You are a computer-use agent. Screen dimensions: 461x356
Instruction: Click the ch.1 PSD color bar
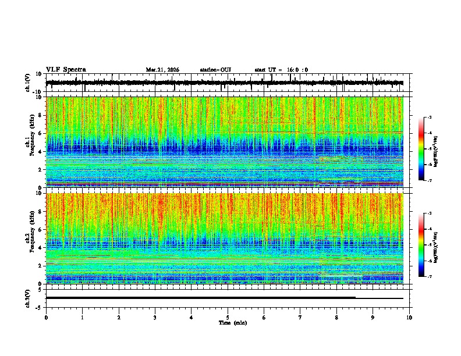[x=421, y=149]
